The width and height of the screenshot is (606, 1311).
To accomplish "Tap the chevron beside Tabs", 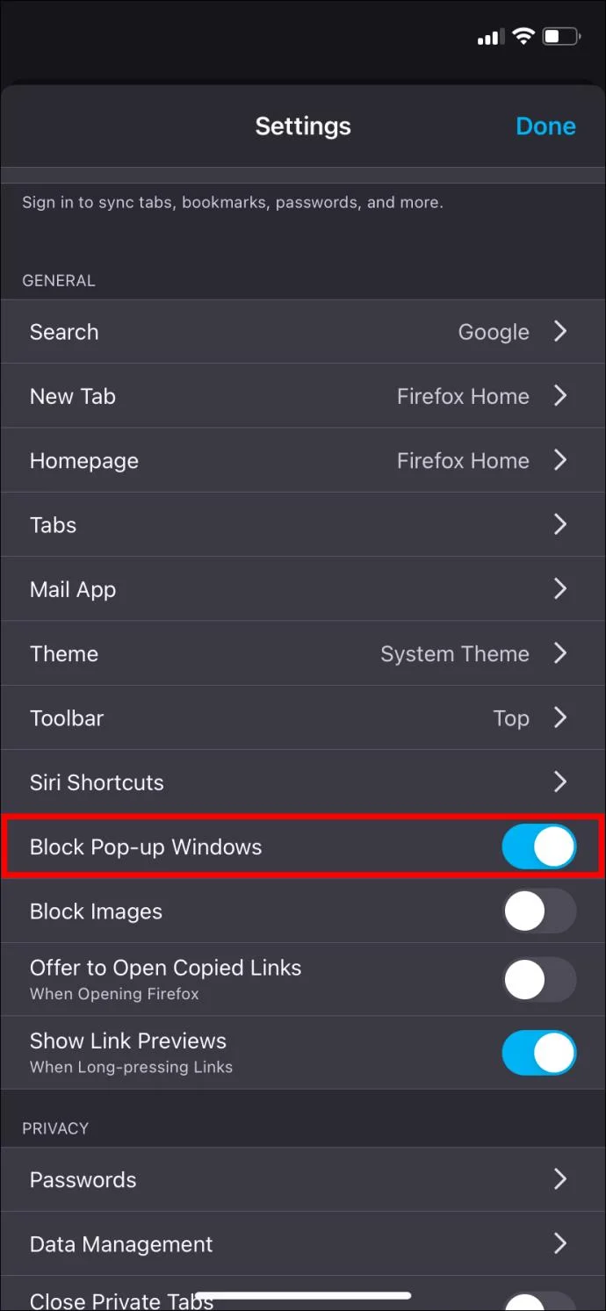I will coord(560,524).
